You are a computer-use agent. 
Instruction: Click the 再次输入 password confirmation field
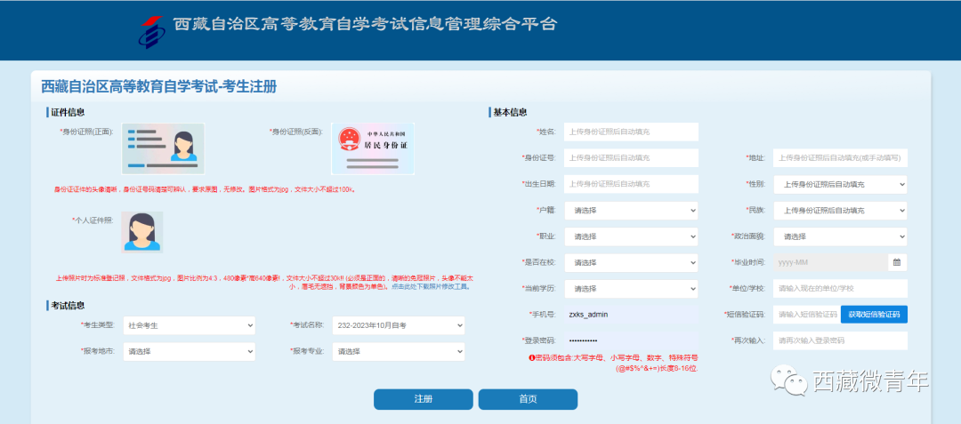point(839,340)
